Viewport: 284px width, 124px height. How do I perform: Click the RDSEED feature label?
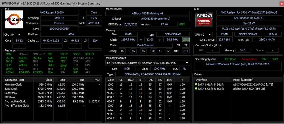point(38,72)
